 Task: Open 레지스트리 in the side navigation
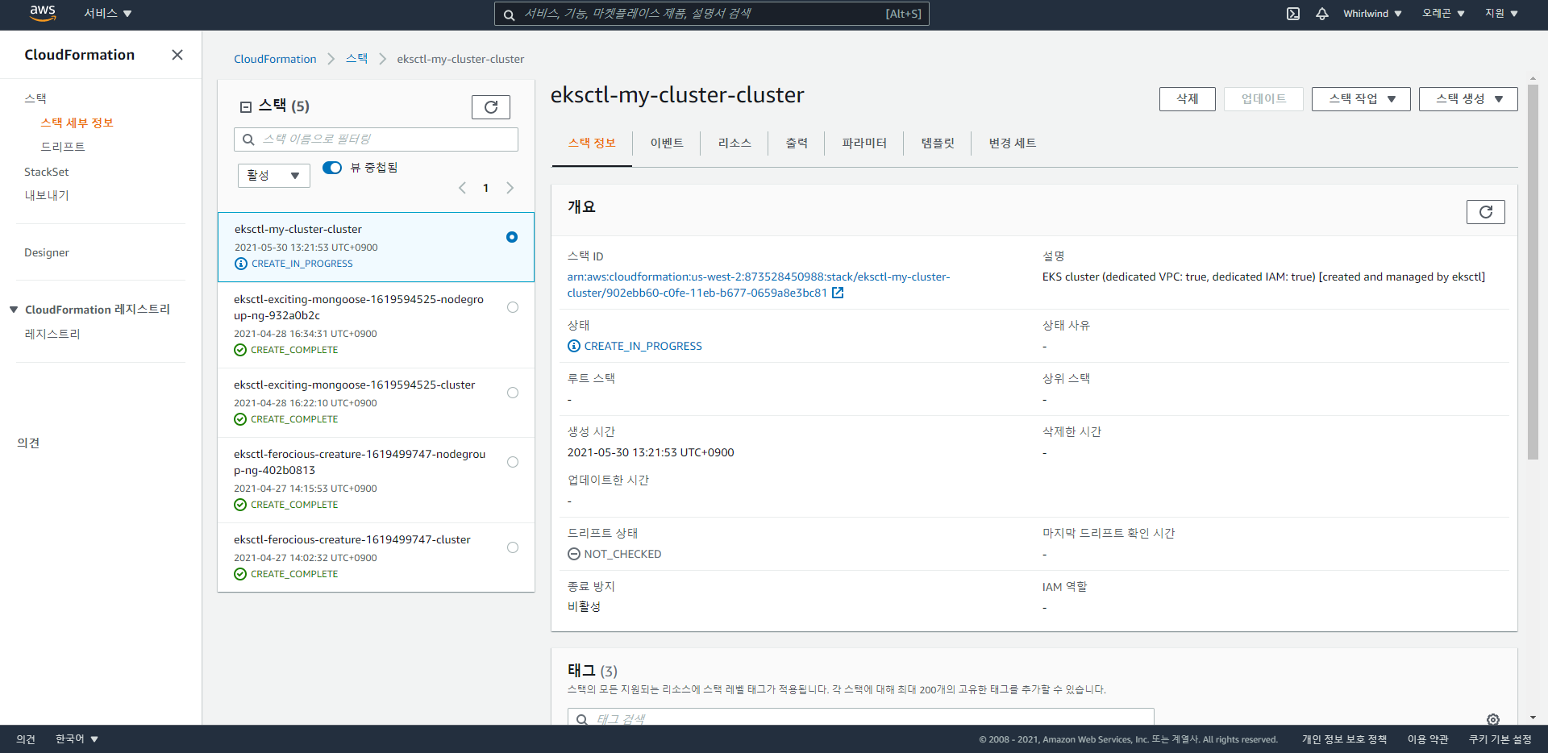click(x=52, y=334)
